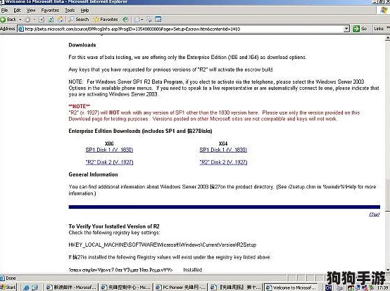Click the Mail toolbar icon

137,20
